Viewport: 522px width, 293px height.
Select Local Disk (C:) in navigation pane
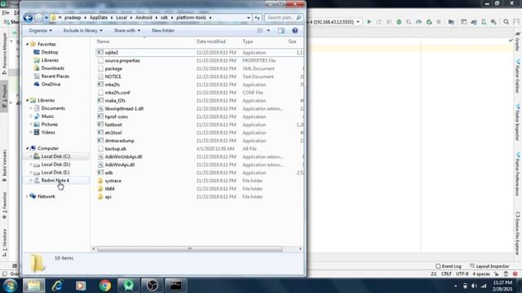[x=55, y=156]
